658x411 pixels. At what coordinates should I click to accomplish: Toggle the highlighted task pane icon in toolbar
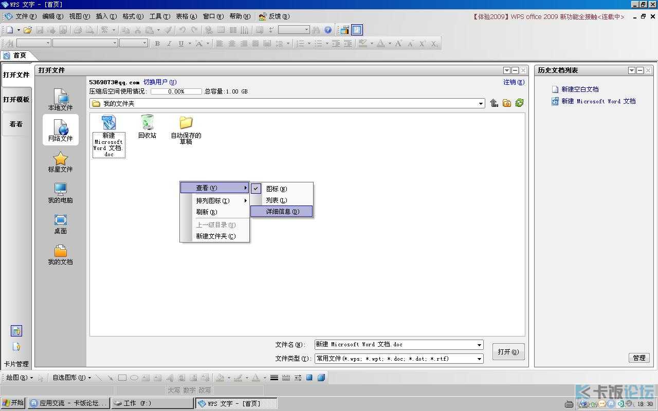(x=357, y=30)
